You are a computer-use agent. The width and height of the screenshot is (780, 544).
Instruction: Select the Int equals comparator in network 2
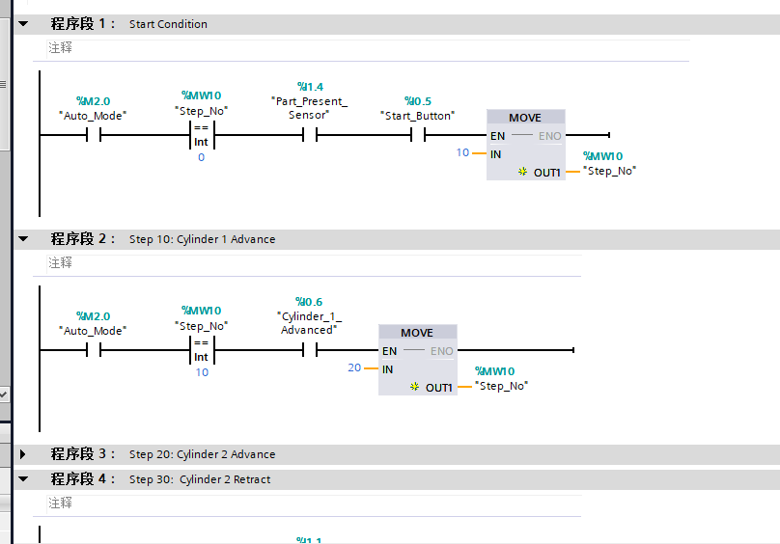[201, 350]
